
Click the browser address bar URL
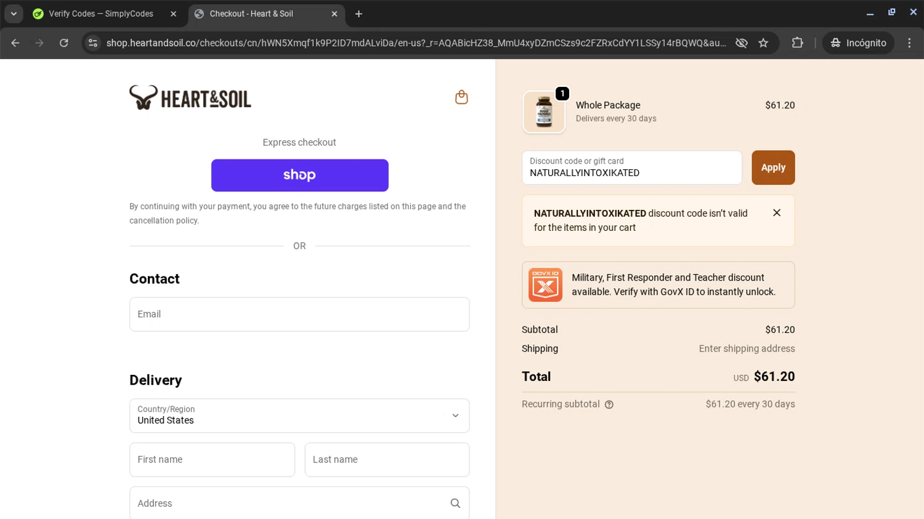point(416,43)
